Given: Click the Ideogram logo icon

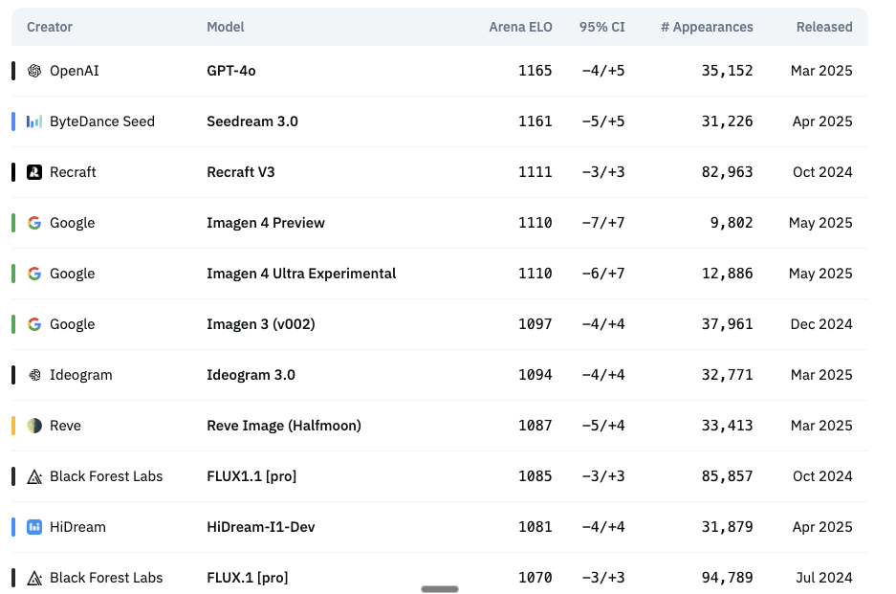Looking at the screenshot, I should [34, 375].
